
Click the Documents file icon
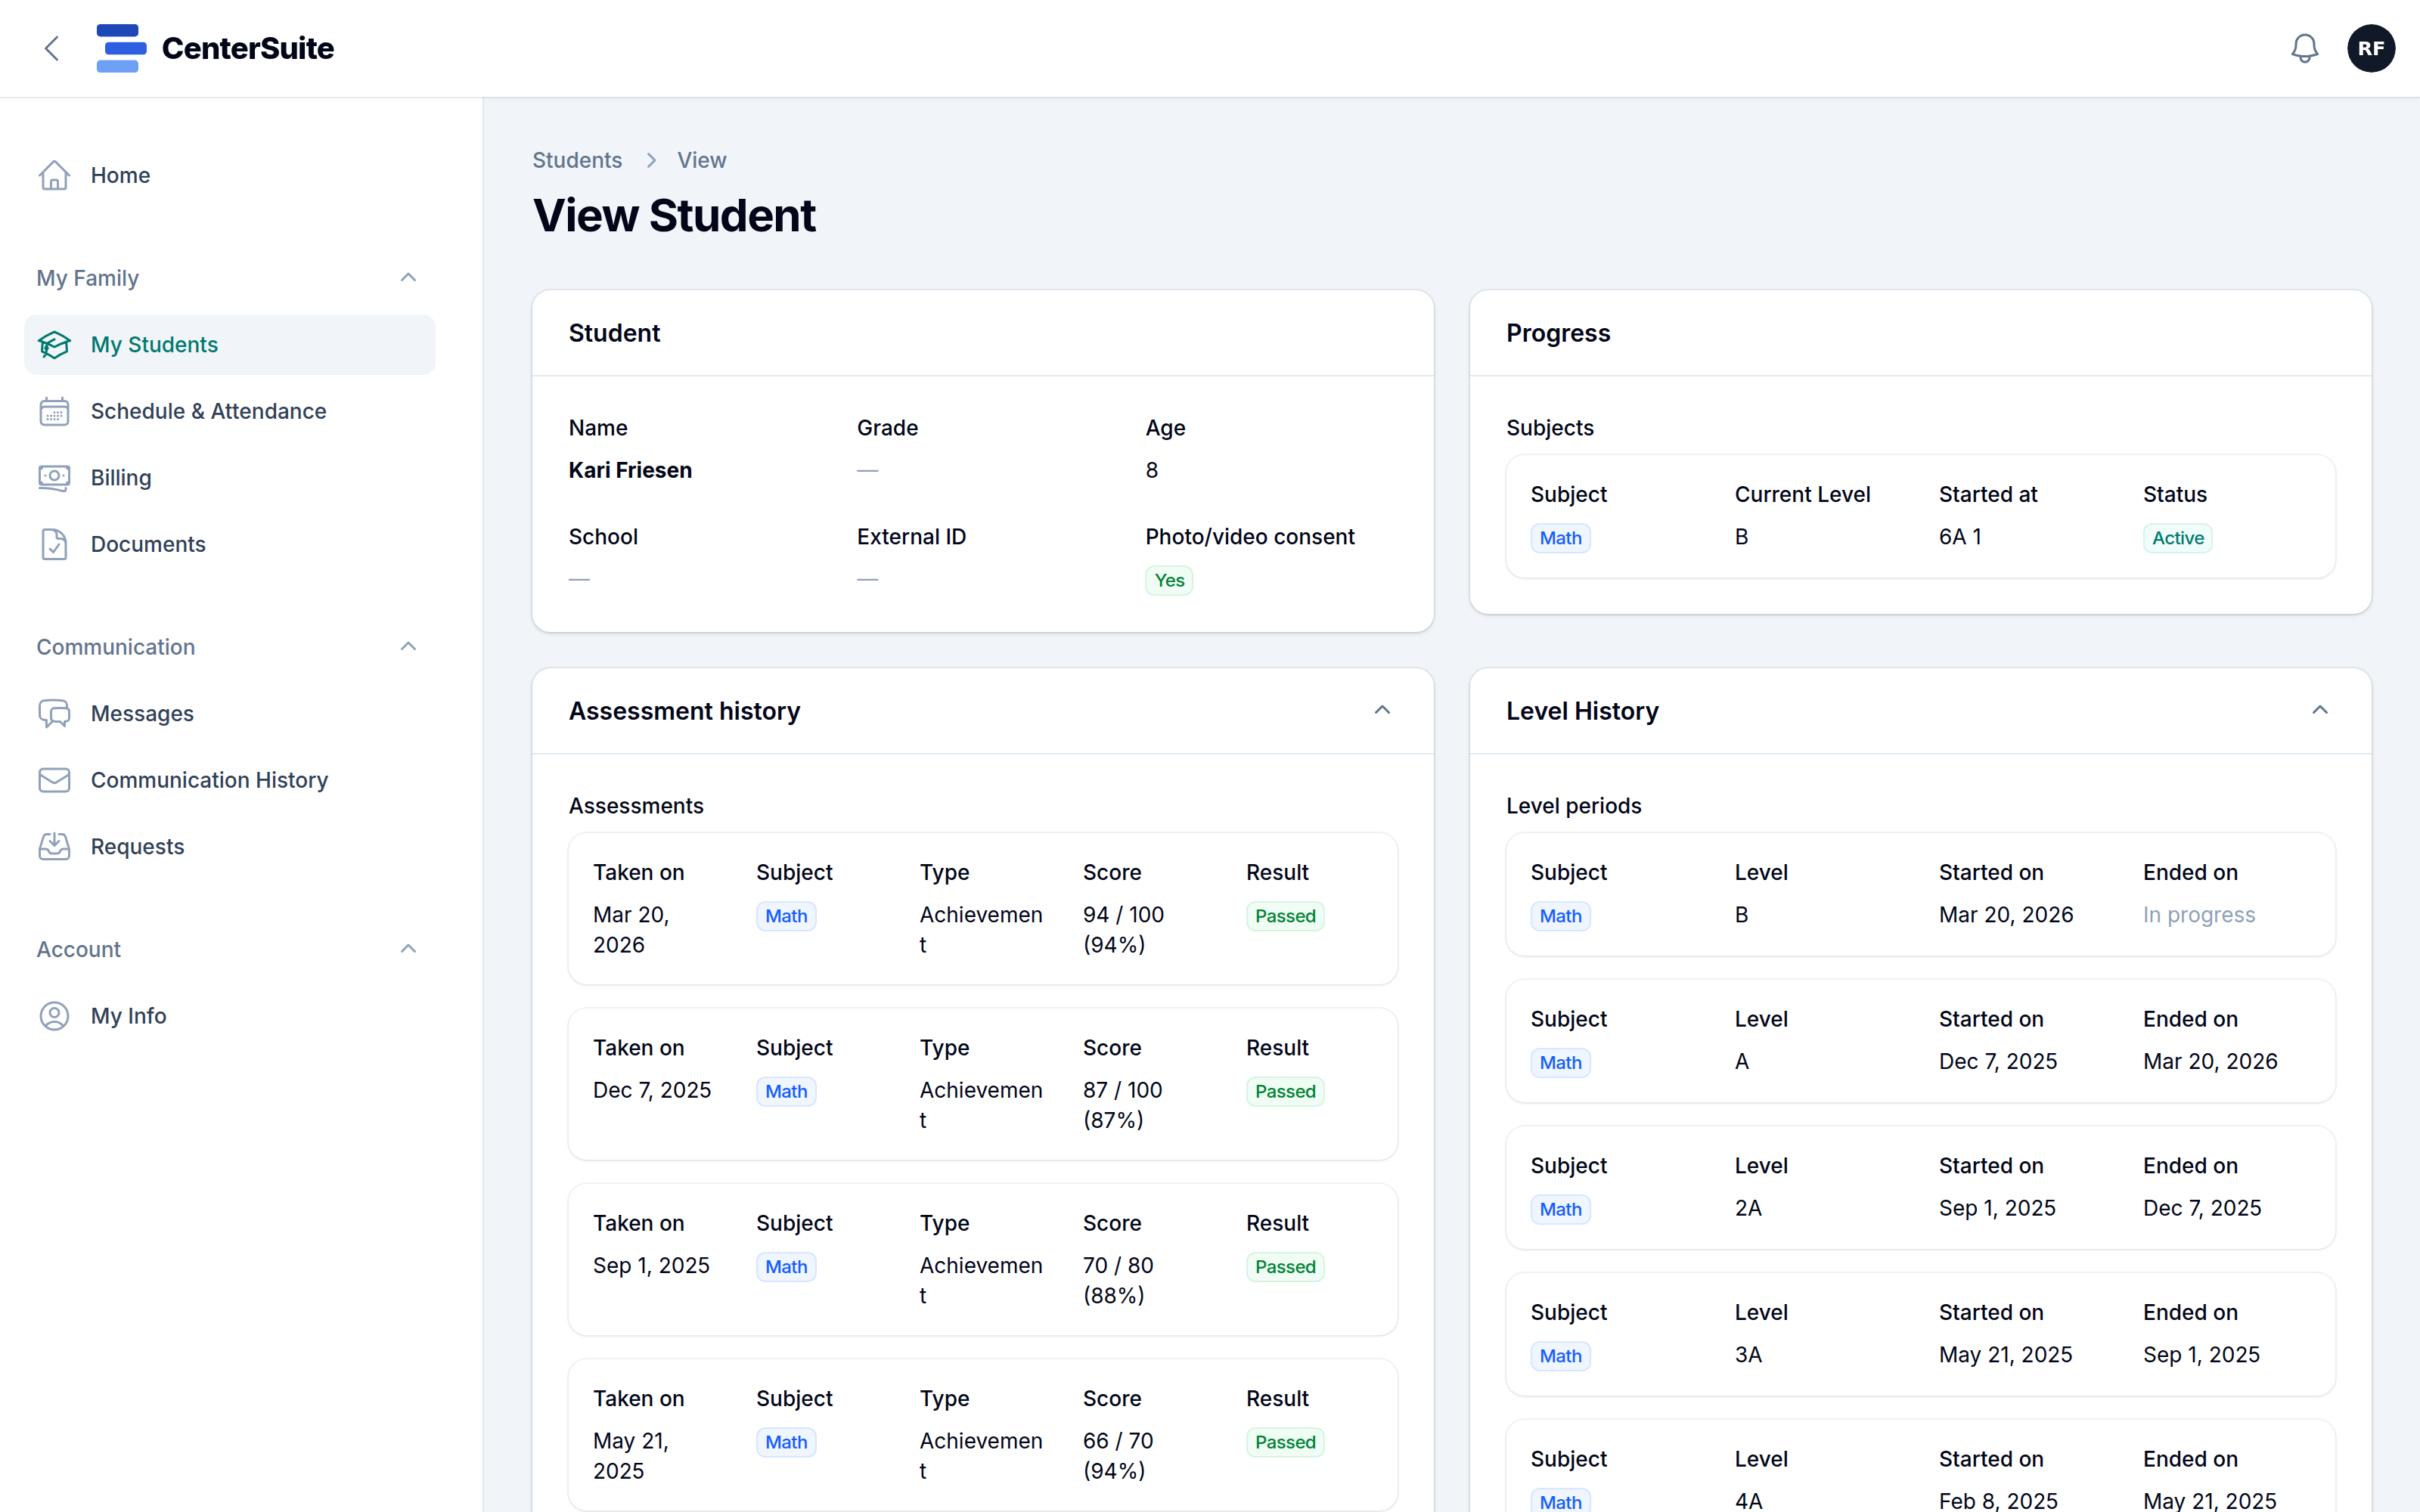tap(54, 544)
